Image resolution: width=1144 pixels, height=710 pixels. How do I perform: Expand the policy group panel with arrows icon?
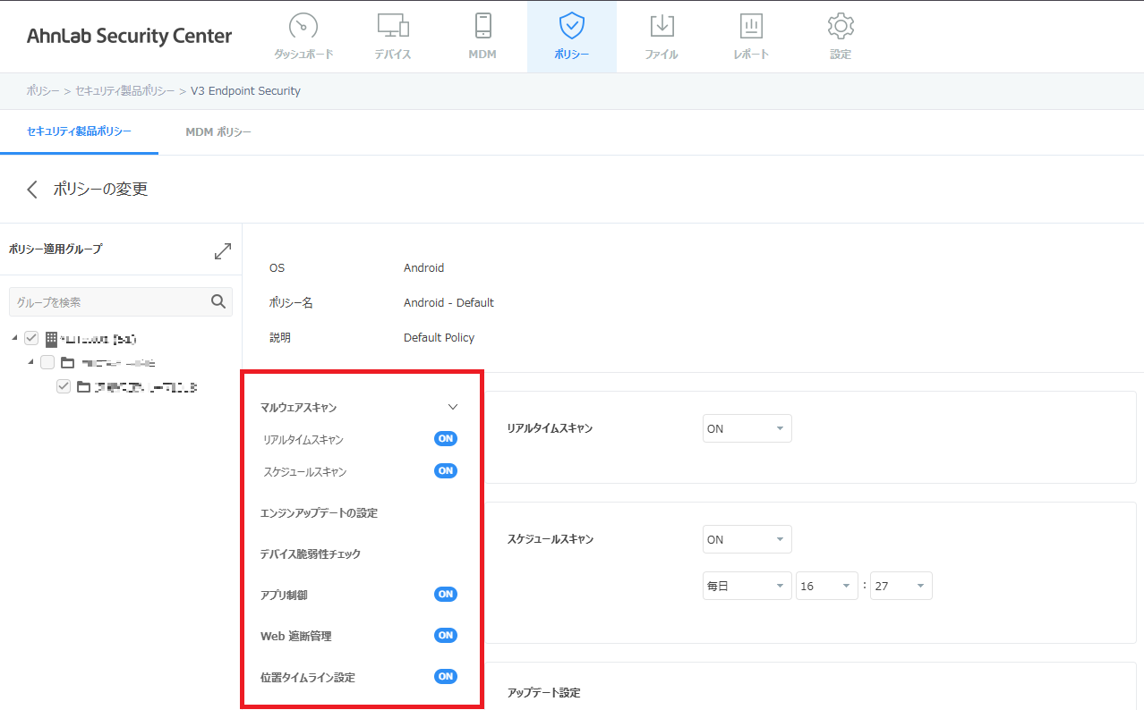click(x=223, y=251)
